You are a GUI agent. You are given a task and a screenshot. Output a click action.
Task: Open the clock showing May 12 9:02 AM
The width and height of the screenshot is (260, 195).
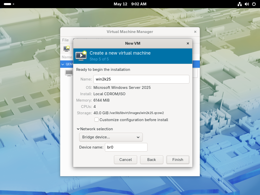[130, 4]
